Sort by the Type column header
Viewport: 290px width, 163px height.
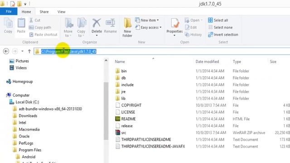[x=237, y=62]
